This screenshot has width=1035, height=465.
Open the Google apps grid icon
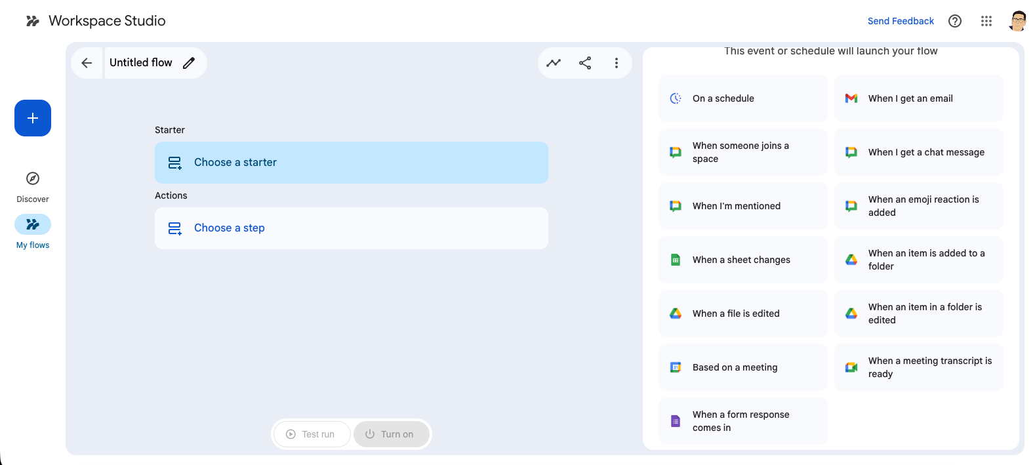click(x=986, y=21)
